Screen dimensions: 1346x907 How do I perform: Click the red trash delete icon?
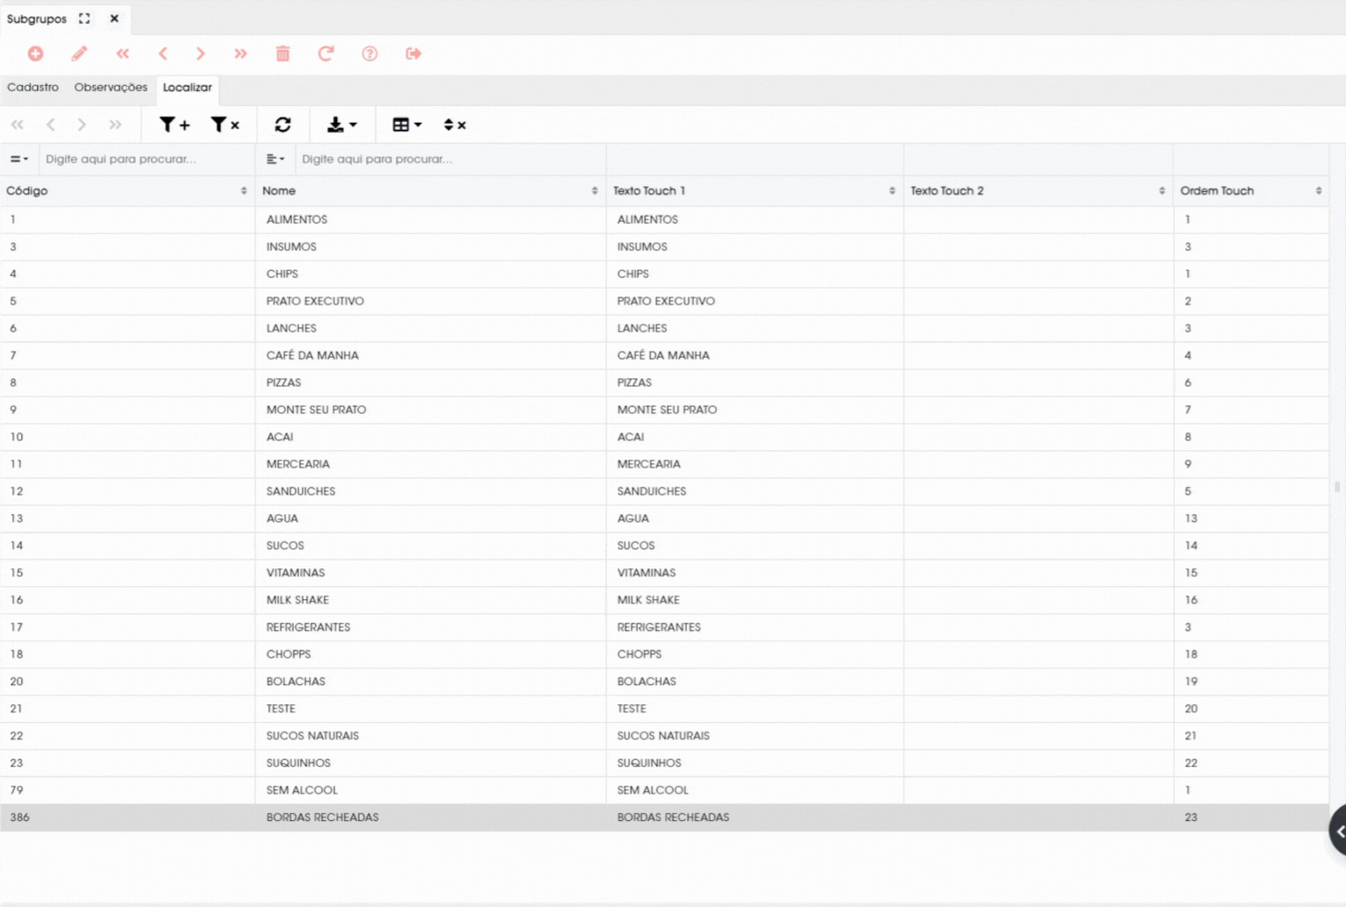pyautogui.click(x=283, y=54)
